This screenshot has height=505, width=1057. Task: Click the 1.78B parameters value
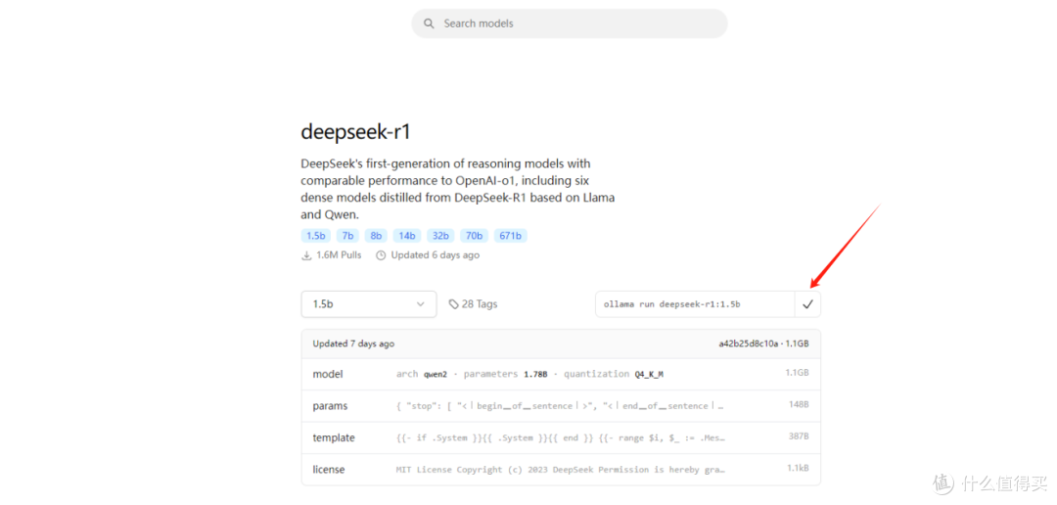coord(535,374)
